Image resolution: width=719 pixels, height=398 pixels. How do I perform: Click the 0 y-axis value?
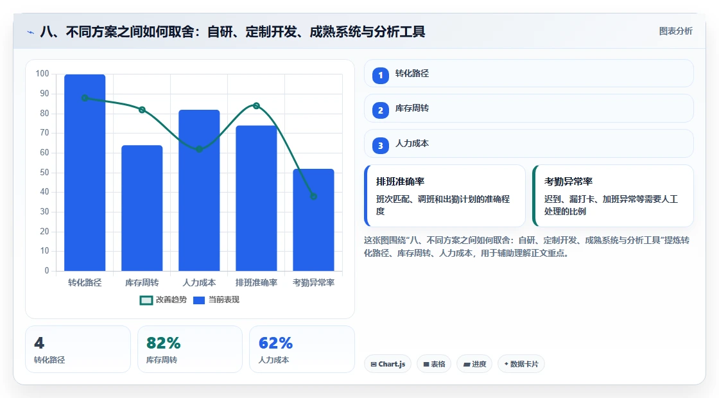pyautogui.click(x=47, y=270)
